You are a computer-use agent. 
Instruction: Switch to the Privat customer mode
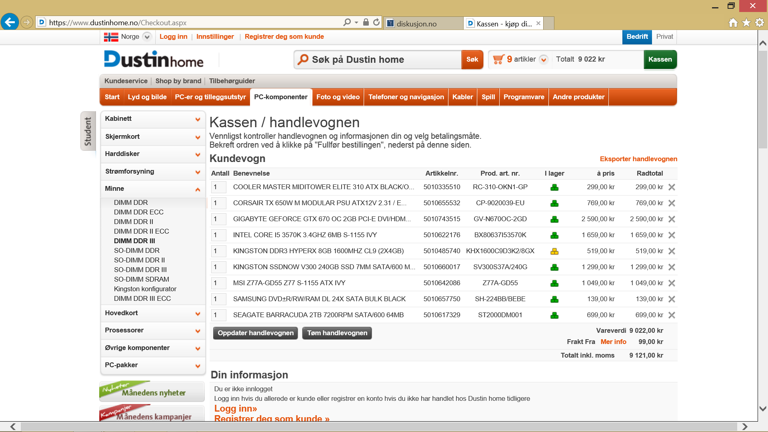tap(664, 37)
